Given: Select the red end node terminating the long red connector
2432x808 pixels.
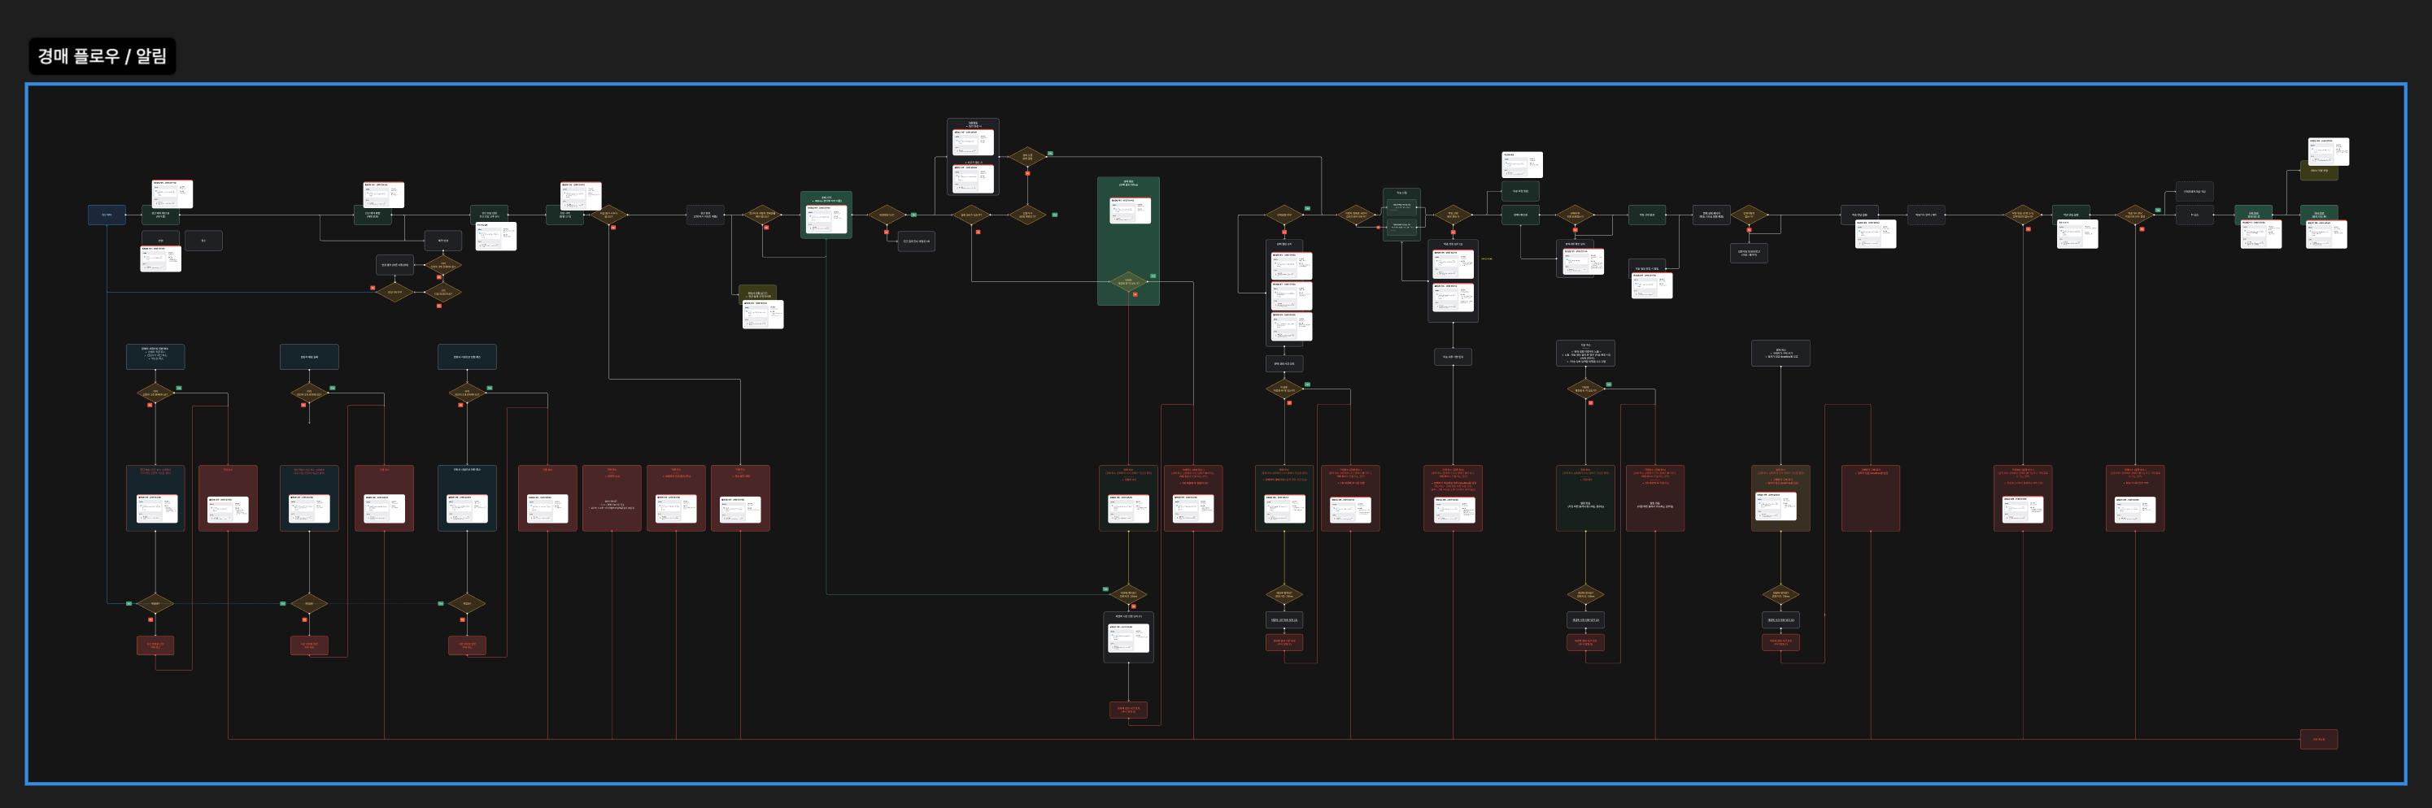Looking at the screenshot, I should (2319, 739).
